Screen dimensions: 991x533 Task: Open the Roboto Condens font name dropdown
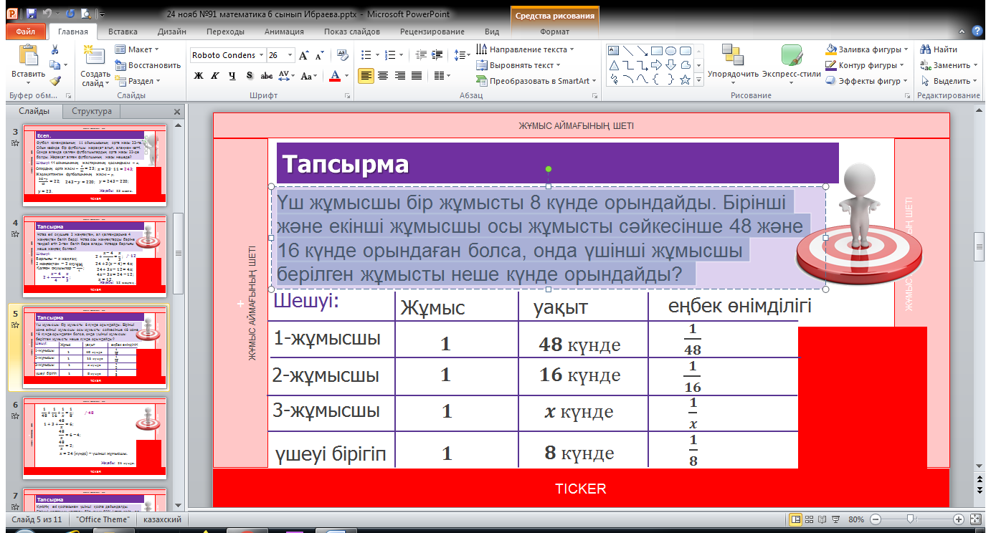point(261,55)
